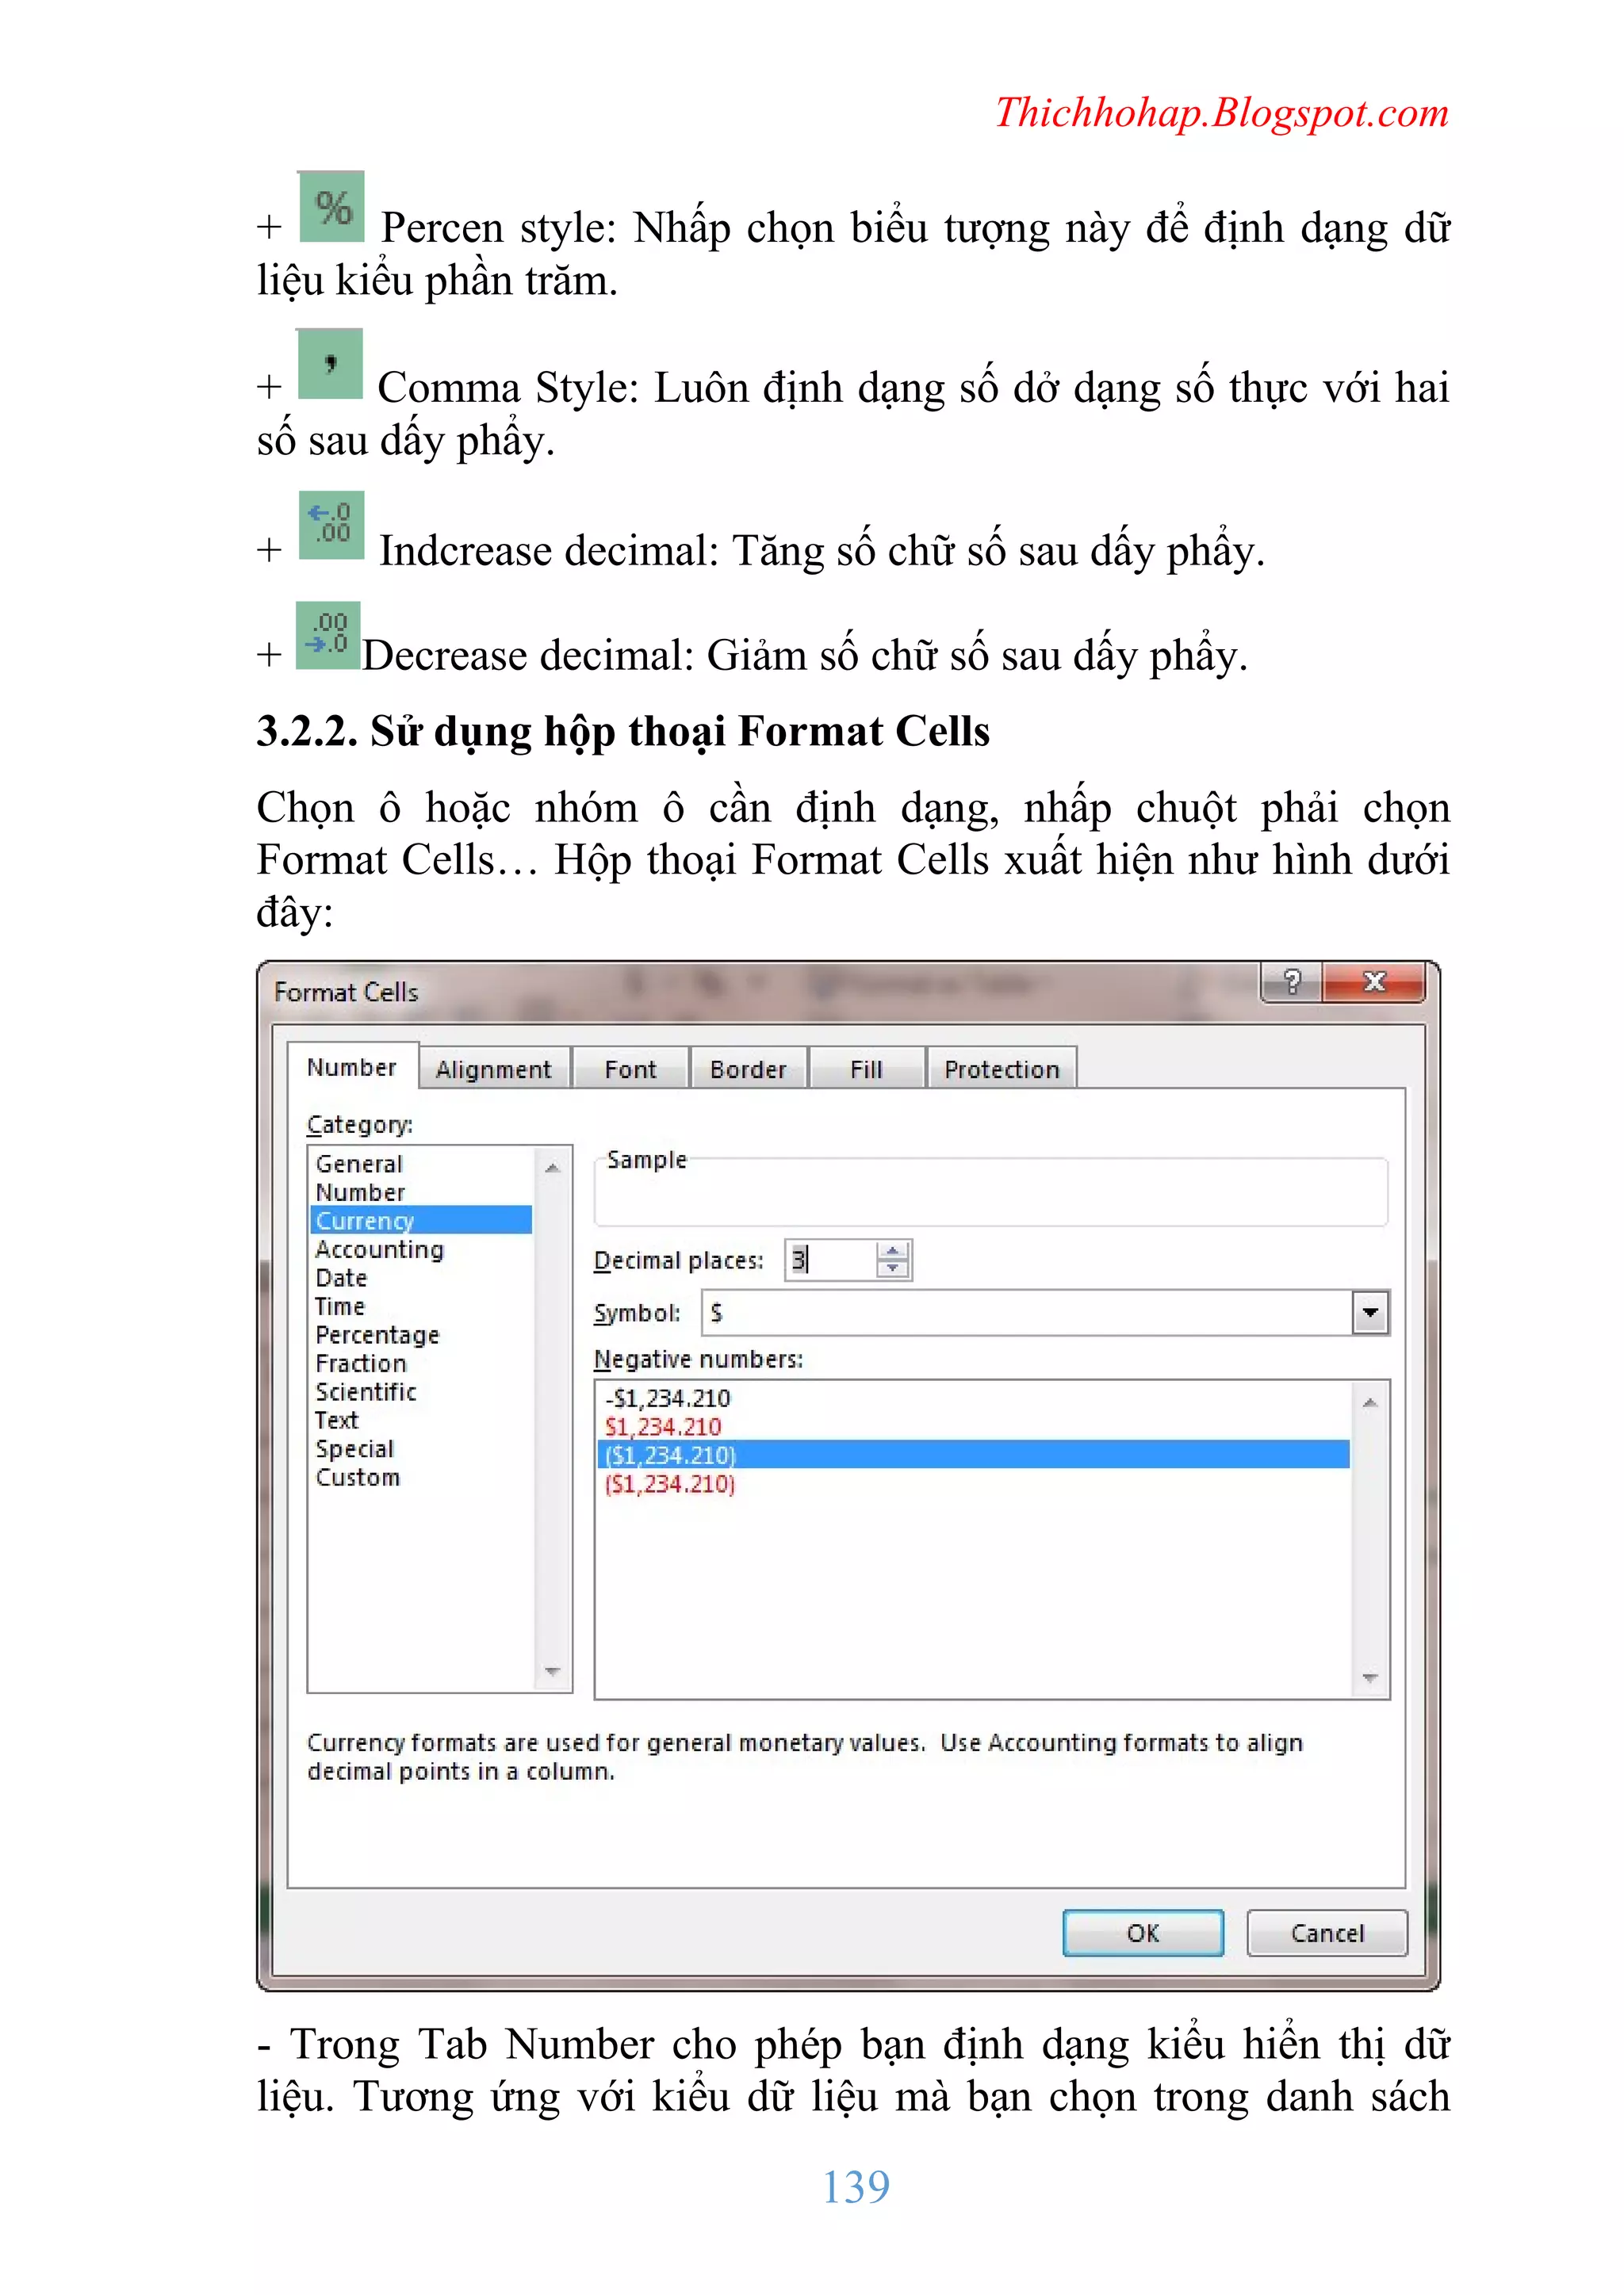Select red $1,234.210 negative format

click(663, 1426)
